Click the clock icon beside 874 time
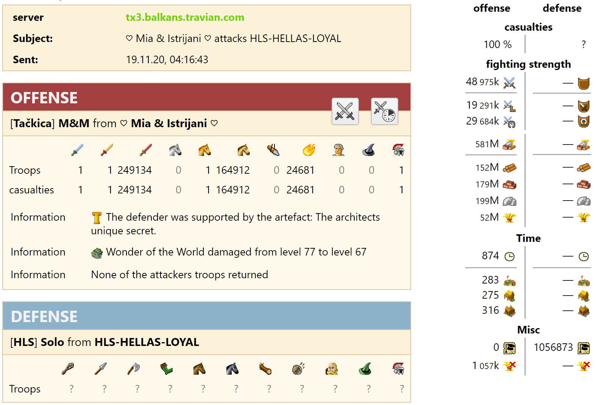This screenshot has width=597, height=405. pyautogui.click(x=510, y=257)
